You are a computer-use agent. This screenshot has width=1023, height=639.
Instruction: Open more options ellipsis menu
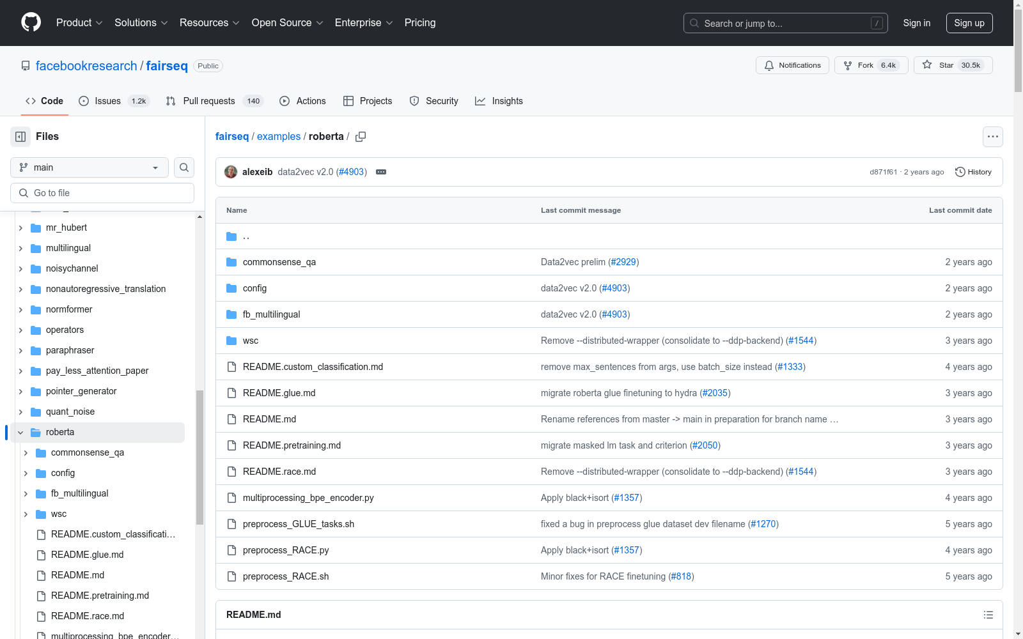(992, 137)
